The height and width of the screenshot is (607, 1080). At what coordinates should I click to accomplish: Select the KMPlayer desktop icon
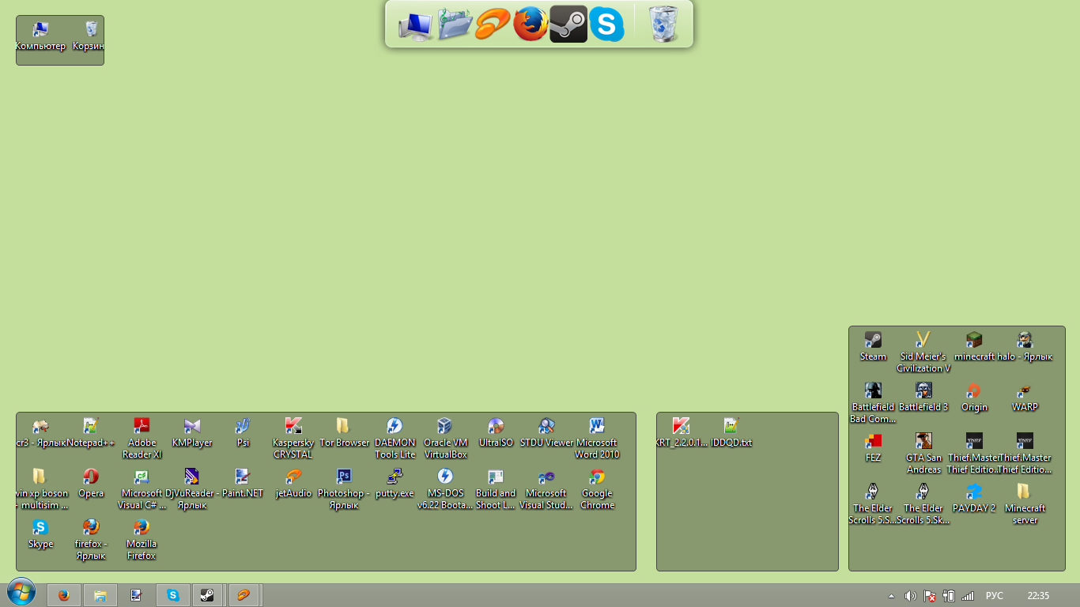pos(192,433)
